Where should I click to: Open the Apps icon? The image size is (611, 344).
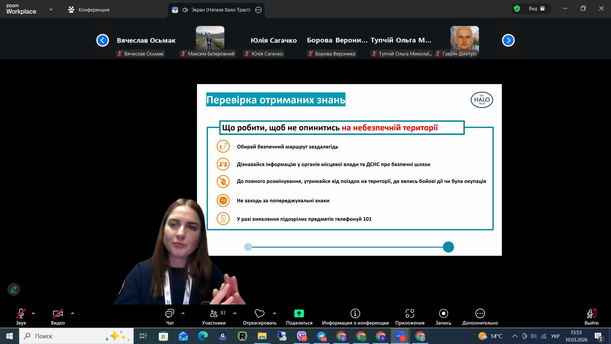point(410,314)
